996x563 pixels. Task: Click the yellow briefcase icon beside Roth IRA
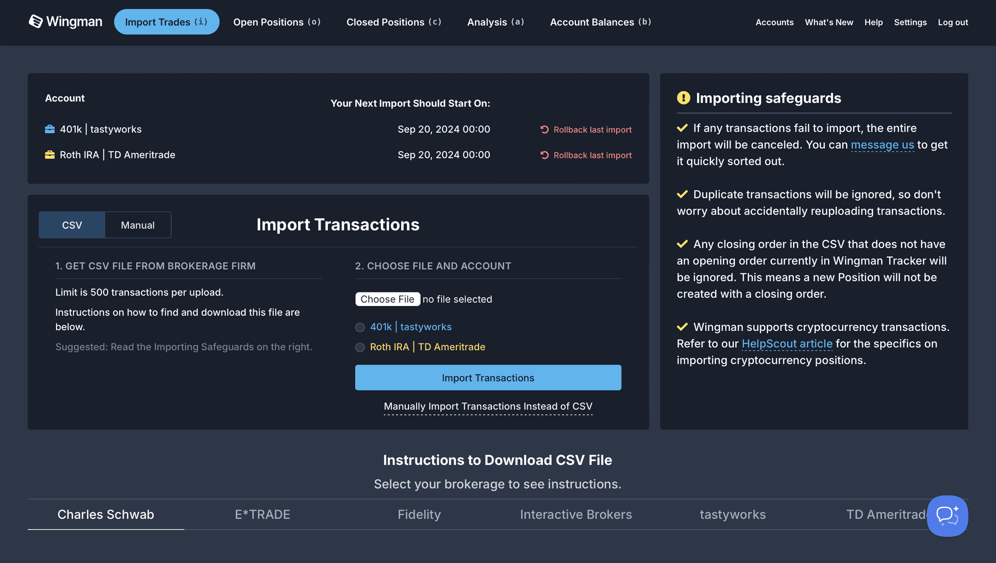coord(49,154)
